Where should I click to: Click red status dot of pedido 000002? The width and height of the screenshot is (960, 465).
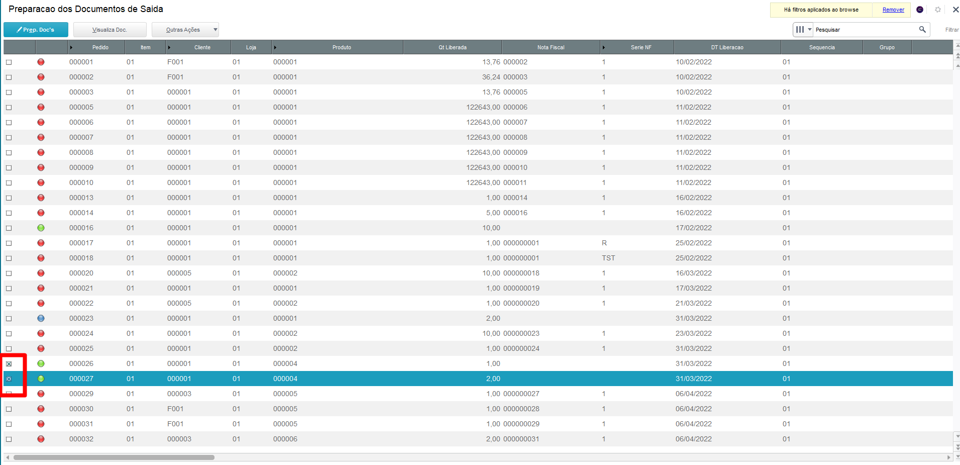pyautogui.click(x=41, y=77)
